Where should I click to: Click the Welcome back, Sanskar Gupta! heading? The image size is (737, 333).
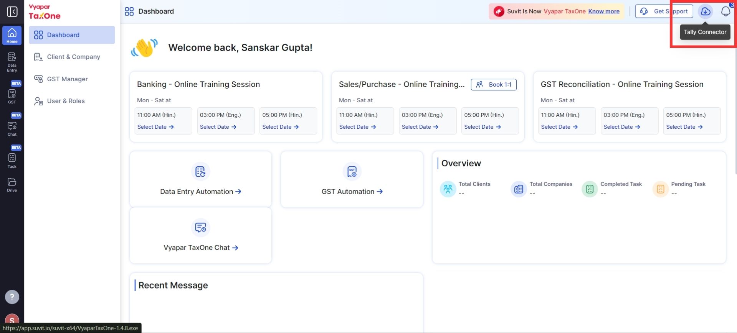[x=240, y=48]
